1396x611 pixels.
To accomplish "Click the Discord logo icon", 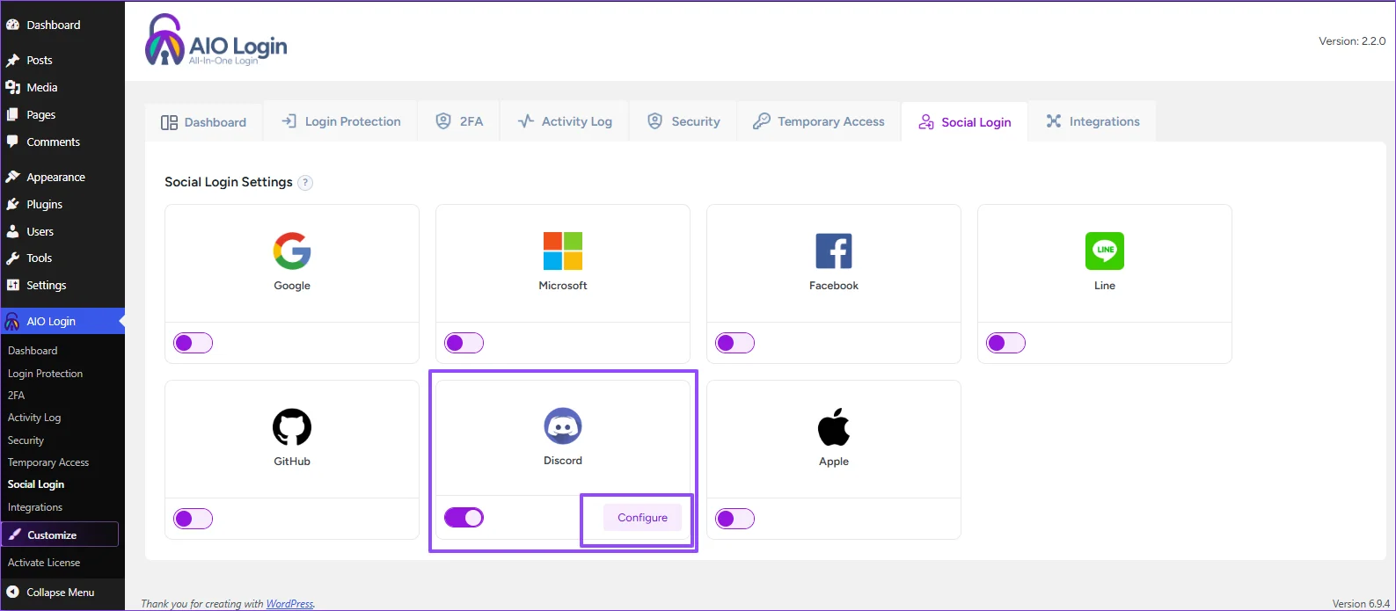I will point(563,426).
